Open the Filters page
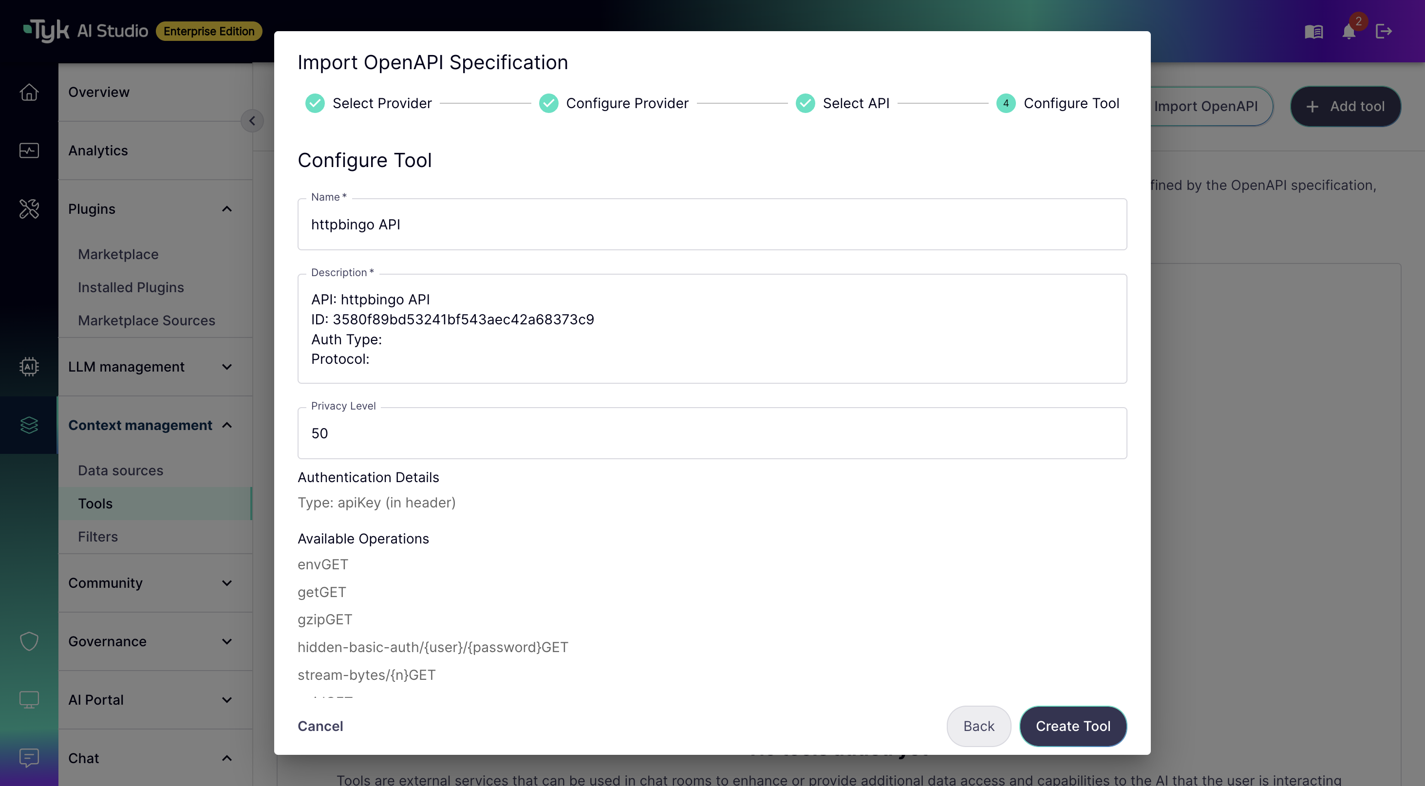The height and width of the screenshot is (786, 1425). coord(155,537)
